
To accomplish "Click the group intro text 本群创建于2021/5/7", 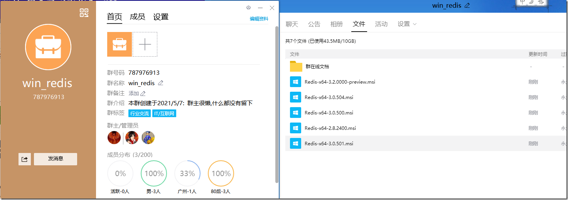I will [x=190, y=103].
